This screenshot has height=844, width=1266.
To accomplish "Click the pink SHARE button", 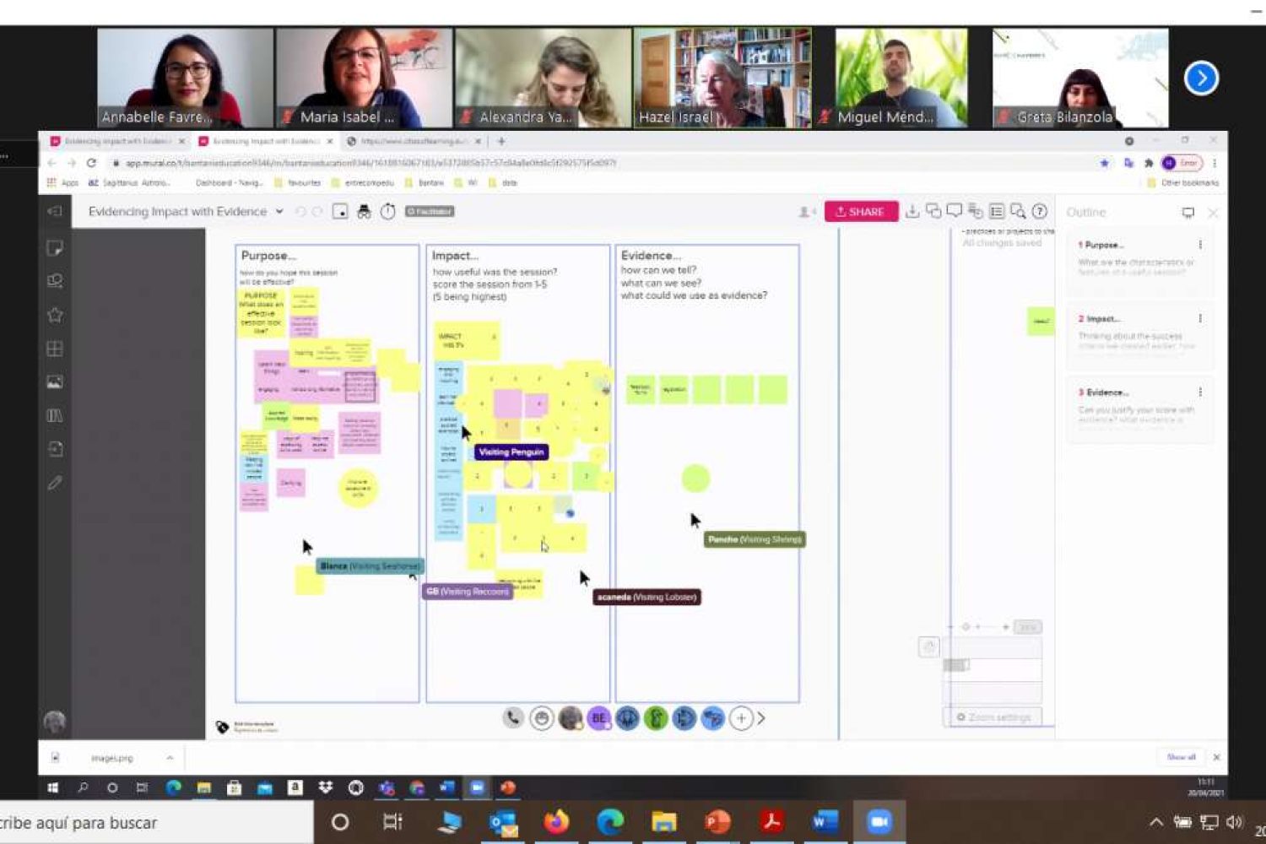I will click(x=861, y=212).
